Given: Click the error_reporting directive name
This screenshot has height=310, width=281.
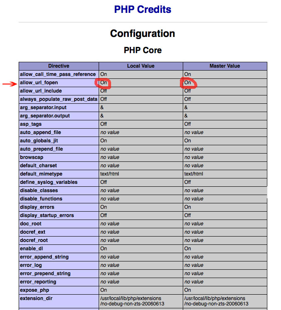Looking at the screenshot, I should click(38, 282).
